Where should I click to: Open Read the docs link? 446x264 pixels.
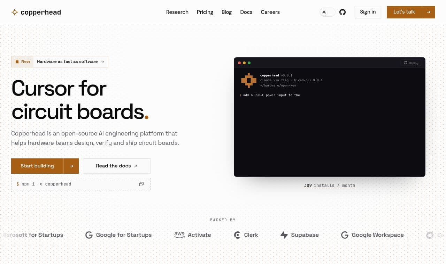117,166
